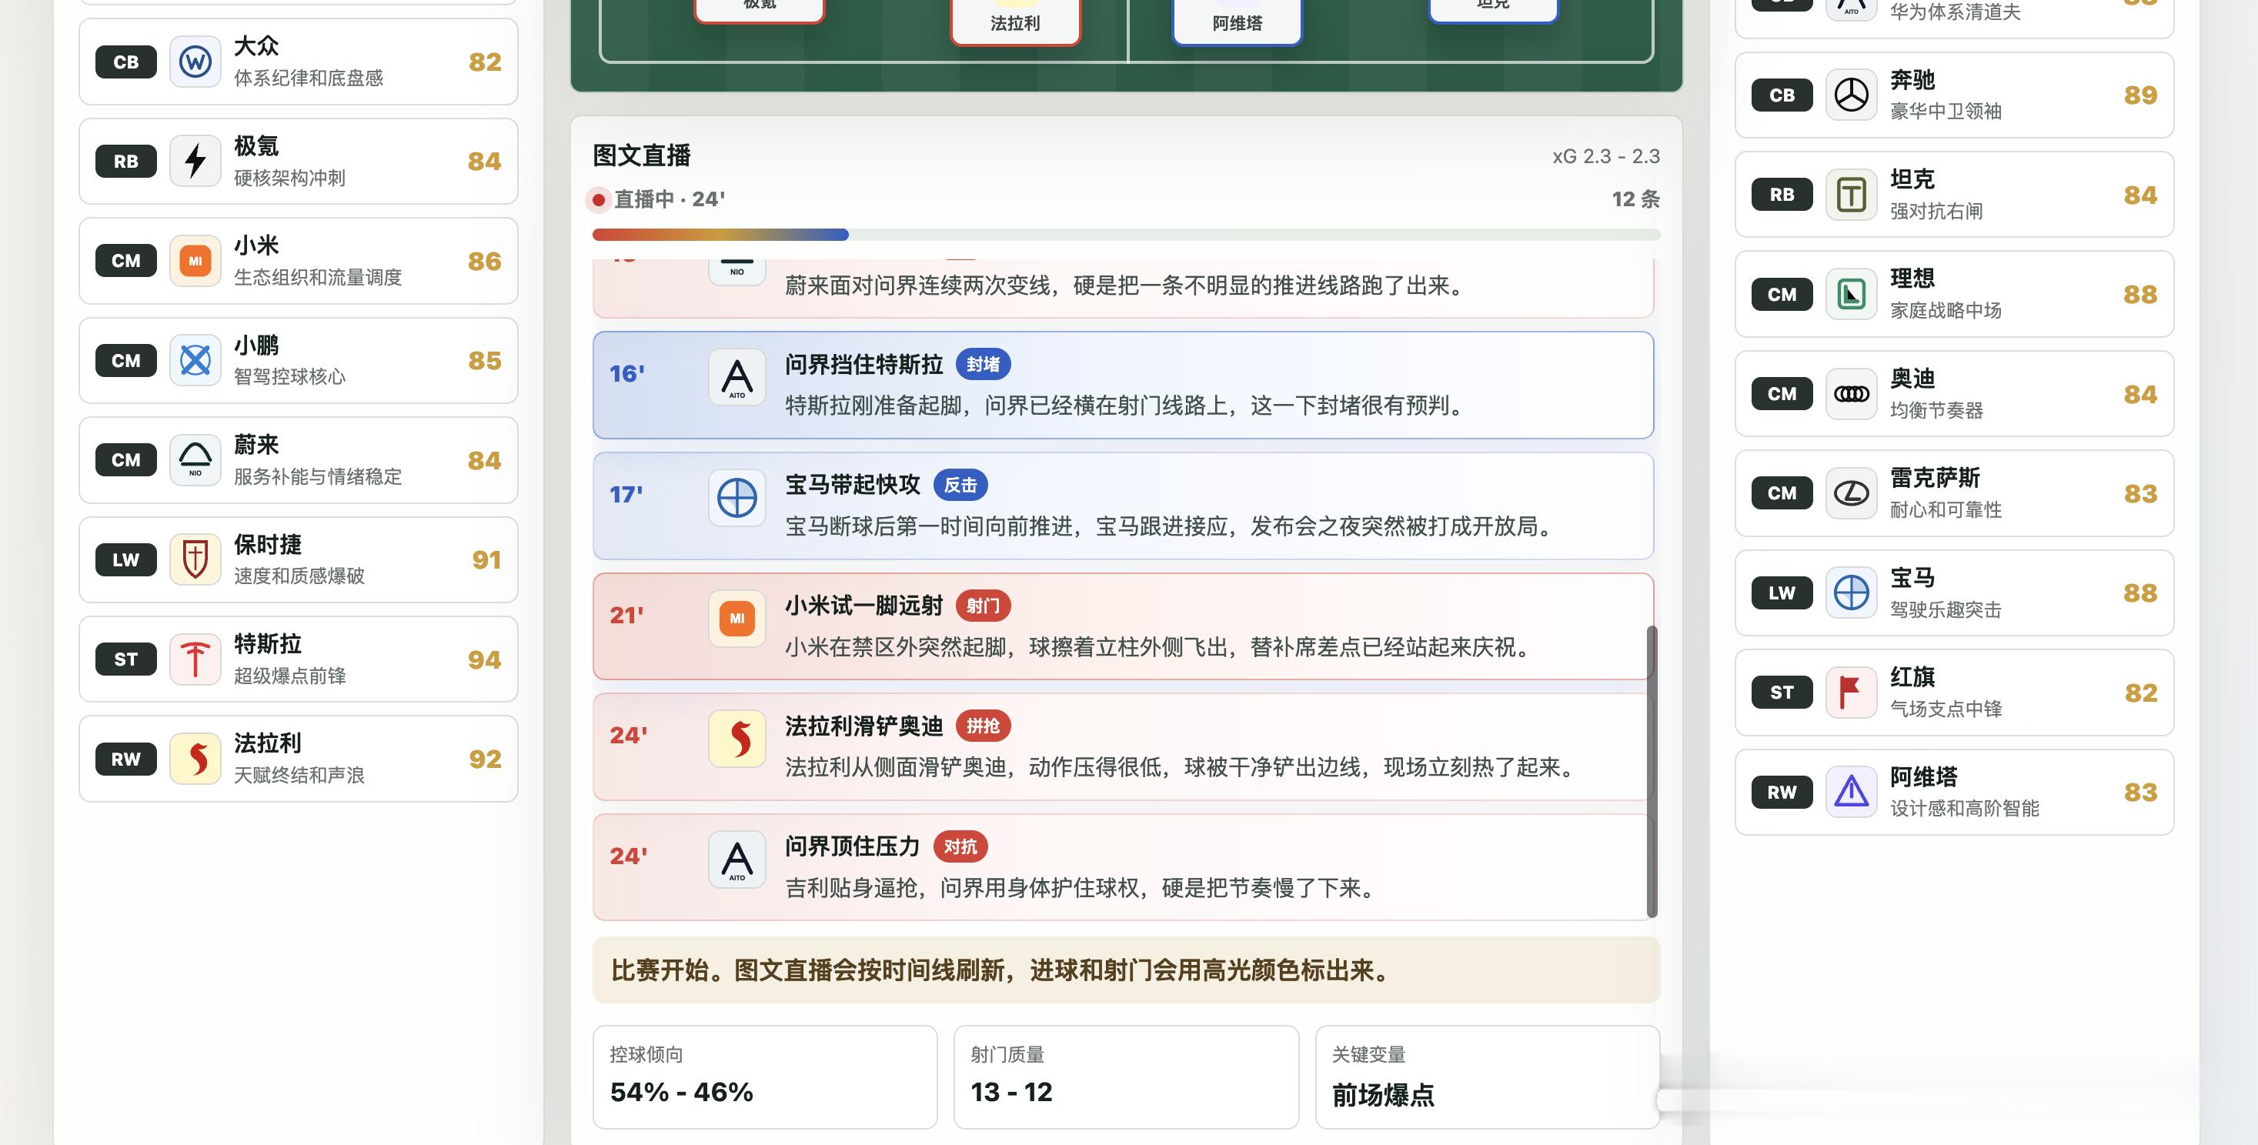Click the 宝马带起快攻 headline

(852, 485)
